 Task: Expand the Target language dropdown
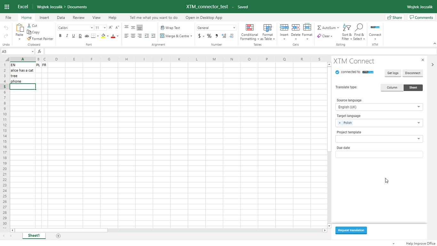[x=418, y=123]
